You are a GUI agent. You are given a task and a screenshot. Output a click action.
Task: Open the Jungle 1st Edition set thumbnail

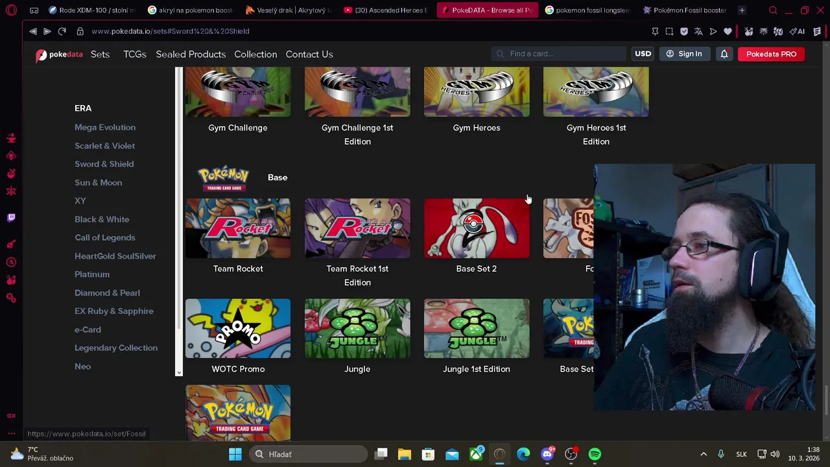477,328
